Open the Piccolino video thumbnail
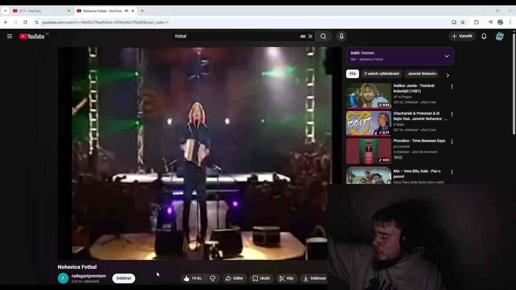 coord(368,151)
